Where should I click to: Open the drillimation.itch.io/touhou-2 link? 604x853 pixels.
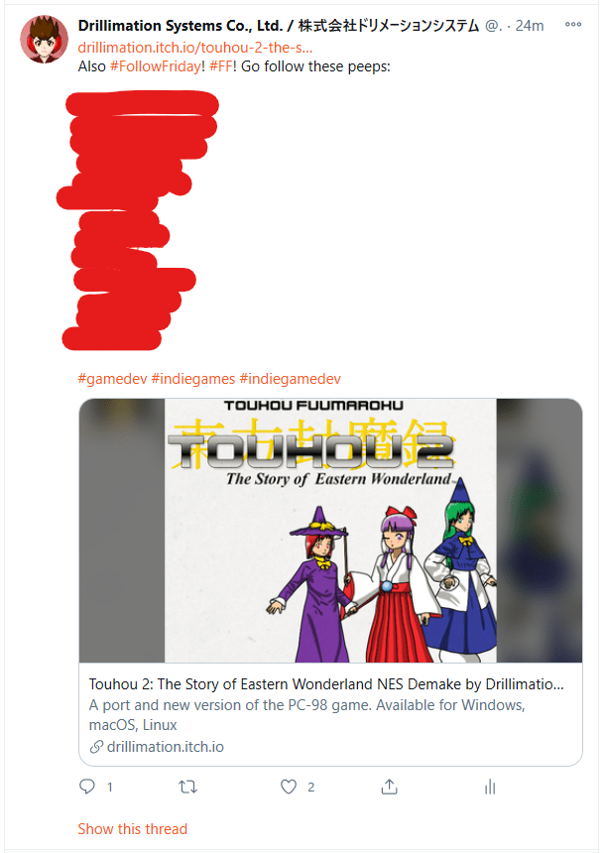pyautogui.click(x=194, y=48)
